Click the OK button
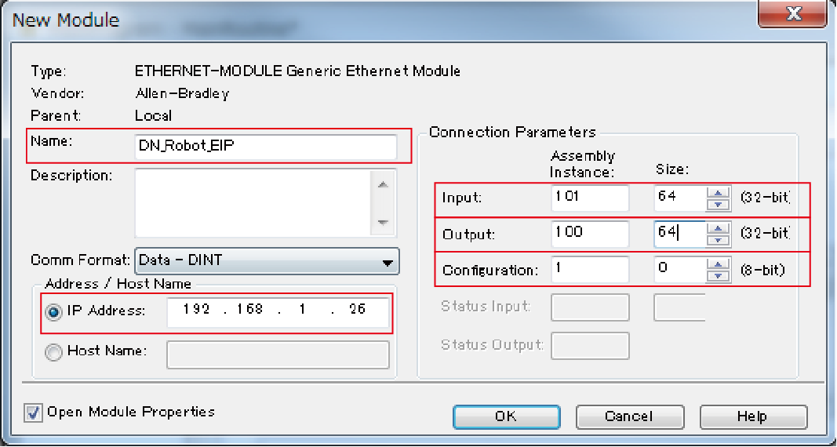This screenshot has width=837, height=447. [506, 416]
